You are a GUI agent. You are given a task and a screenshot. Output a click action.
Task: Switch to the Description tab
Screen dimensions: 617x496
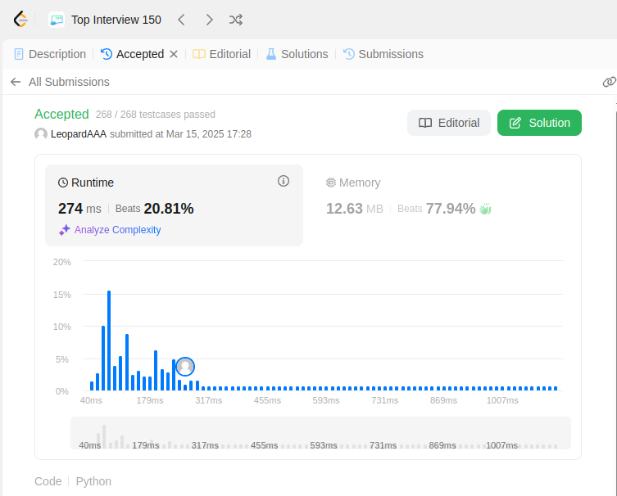[50, 54]
